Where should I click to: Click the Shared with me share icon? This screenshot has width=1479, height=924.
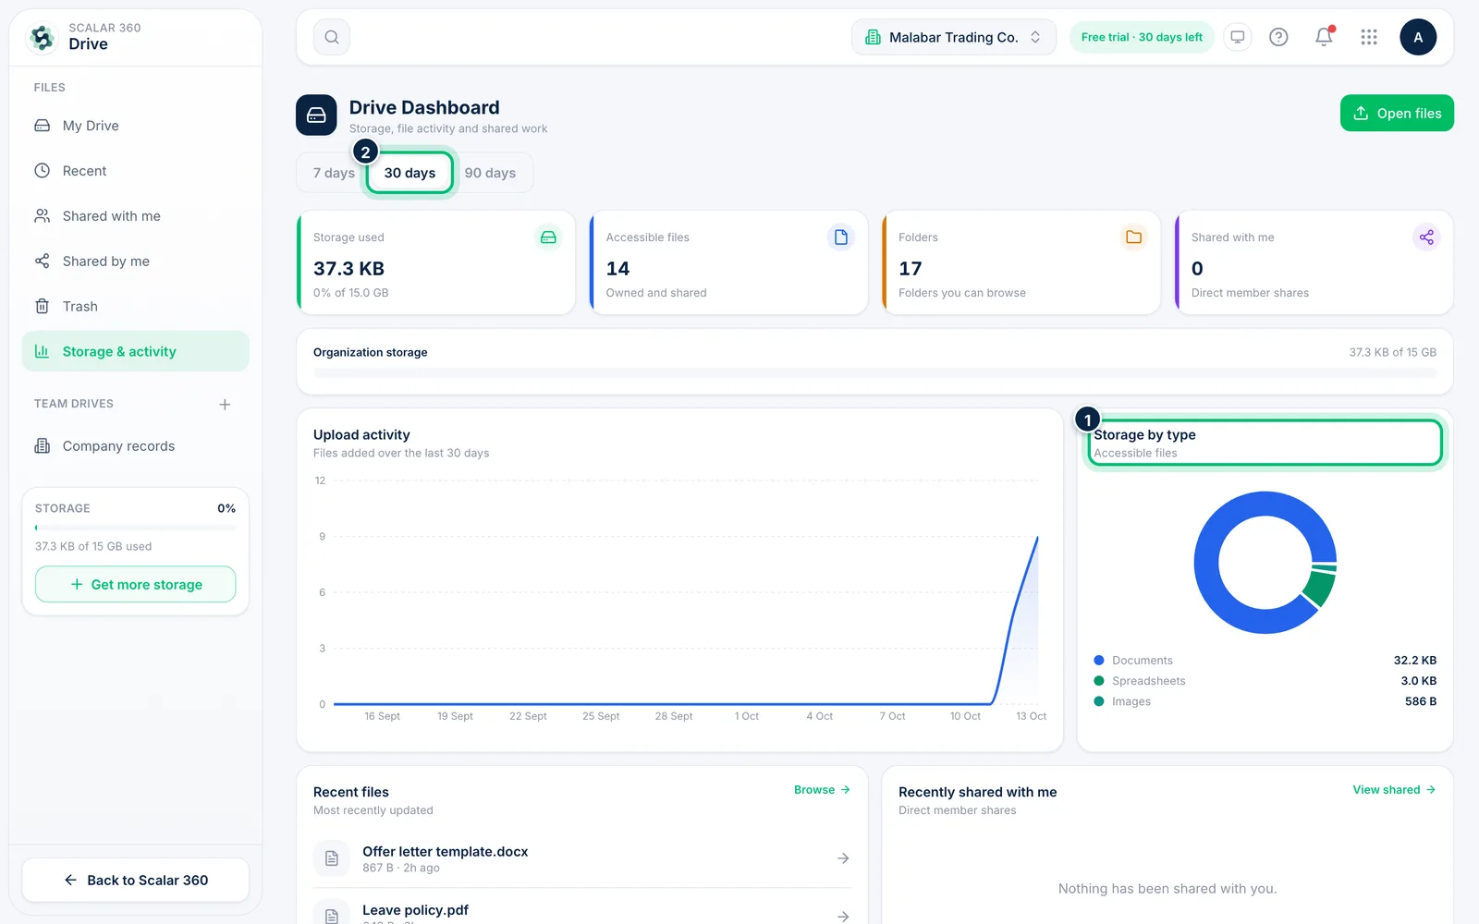click(1426, 237)
